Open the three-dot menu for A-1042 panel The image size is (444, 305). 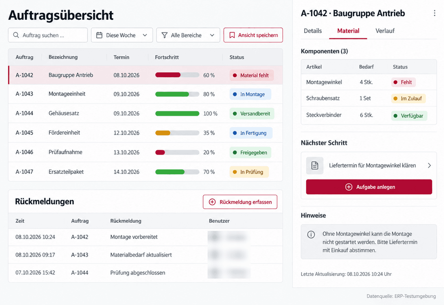click(434, 13)
